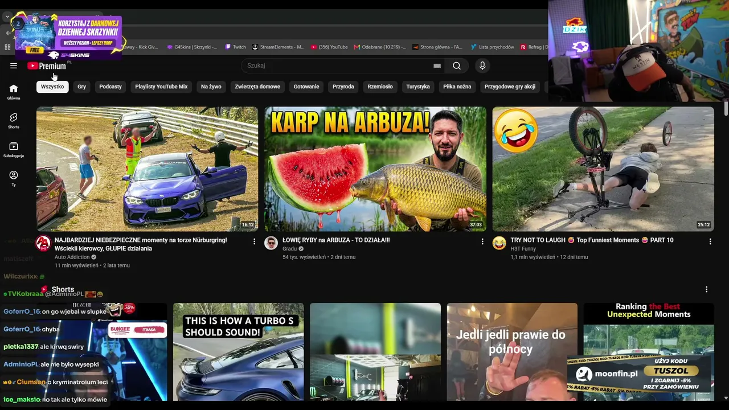This screenshot has width=729, height=410.
Task: Open the StreamElements bookmark
Action: 279,47
